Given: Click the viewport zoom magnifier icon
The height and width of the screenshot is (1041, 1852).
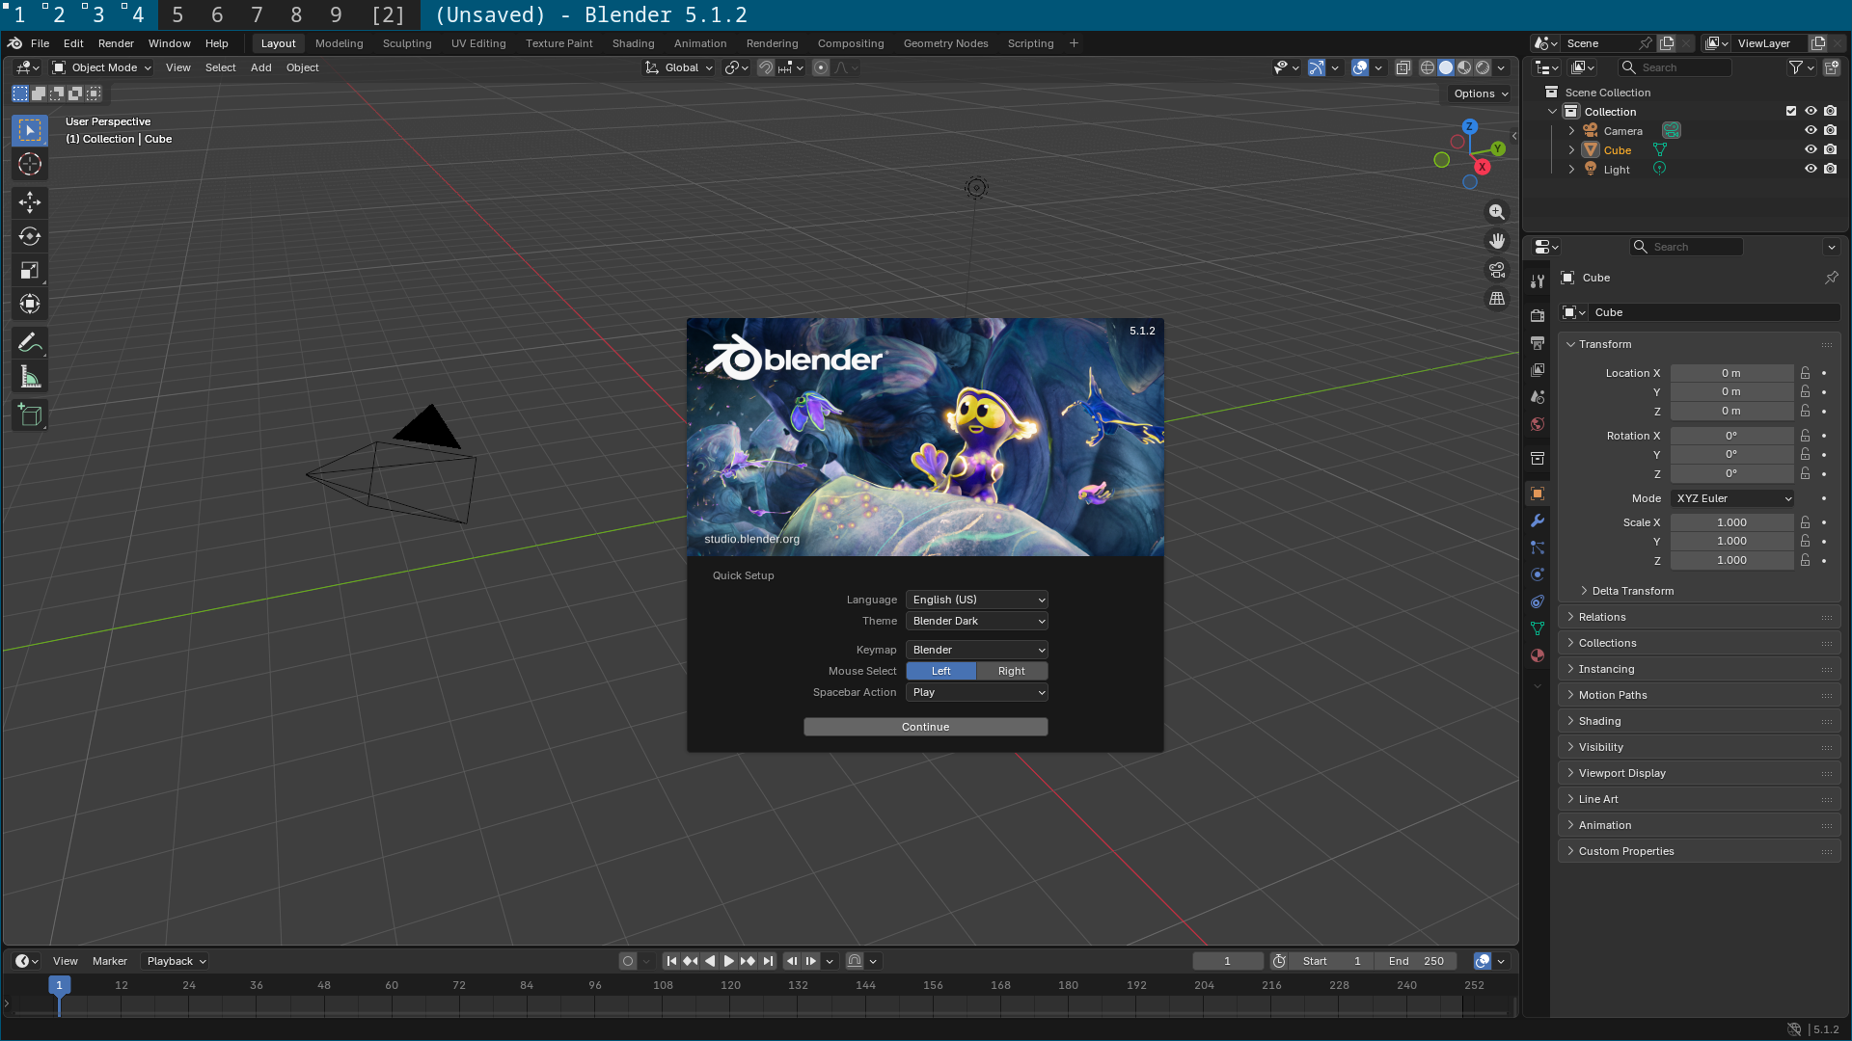Looking at the screenshot, I should [1497, 212].
